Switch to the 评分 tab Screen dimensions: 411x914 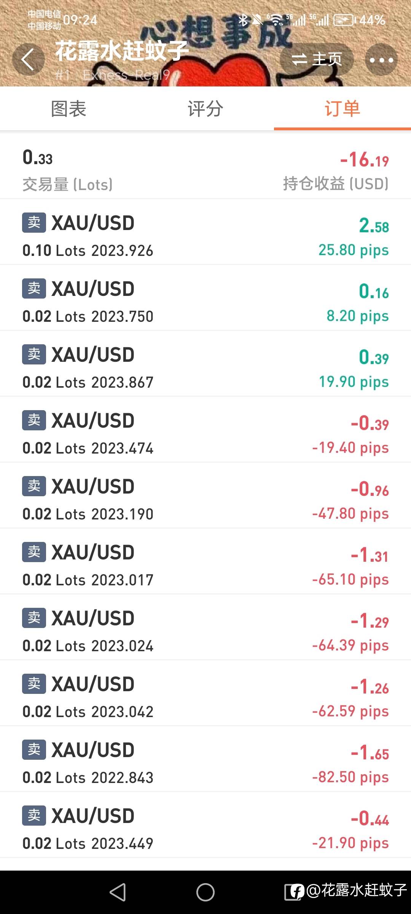205,109
